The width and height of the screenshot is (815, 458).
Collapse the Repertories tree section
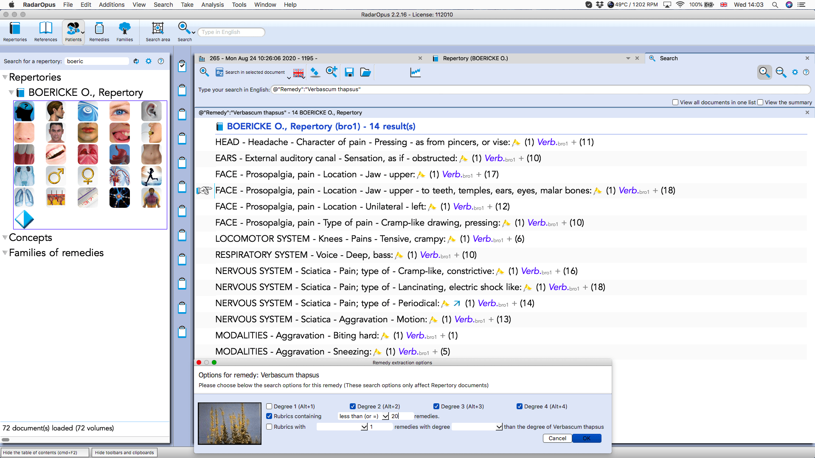point(5,77)
